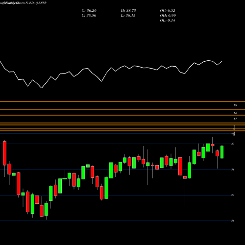The width and height of the screenshot is (245, 245).
Task: Click the high value H: 38.73
Action: pyautogui.click(x=128, y=11)
